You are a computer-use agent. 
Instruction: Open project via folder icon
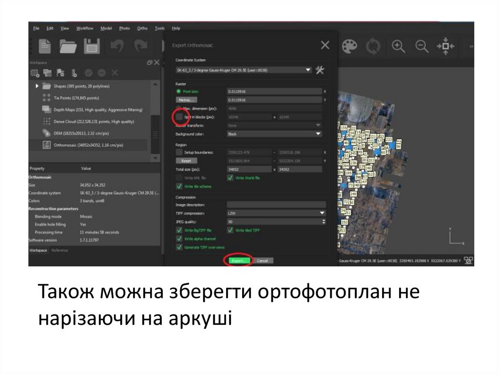(x=68, y=46)
